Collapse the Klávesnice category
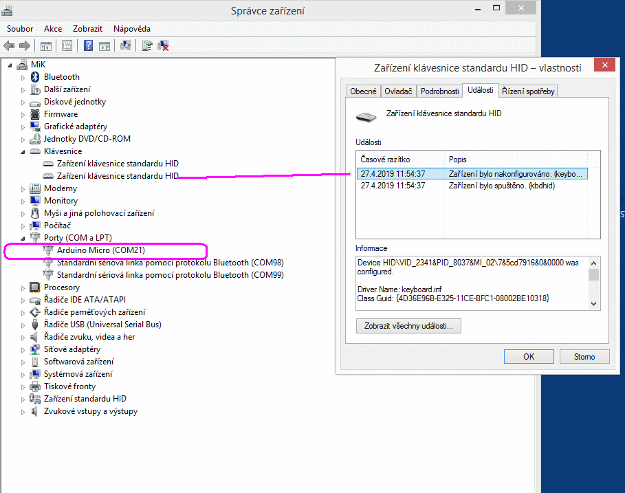Image resolution: width=625 pixels, height=493 pixels. tap(23, 151)
